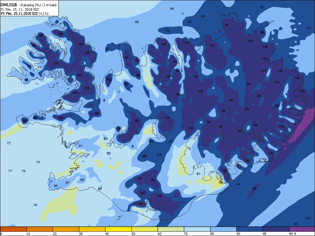Pick the amber 30–40 legend swatch
This screenshot has height=236, width=315.
(92, 229)
